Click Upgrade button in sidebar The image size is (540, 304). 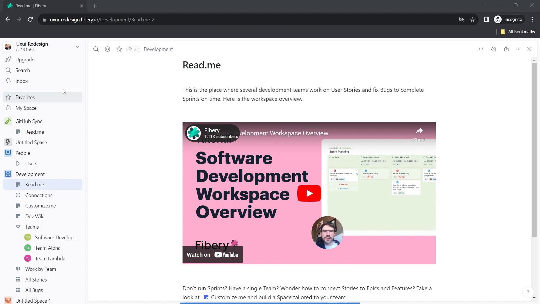point(25,59)
